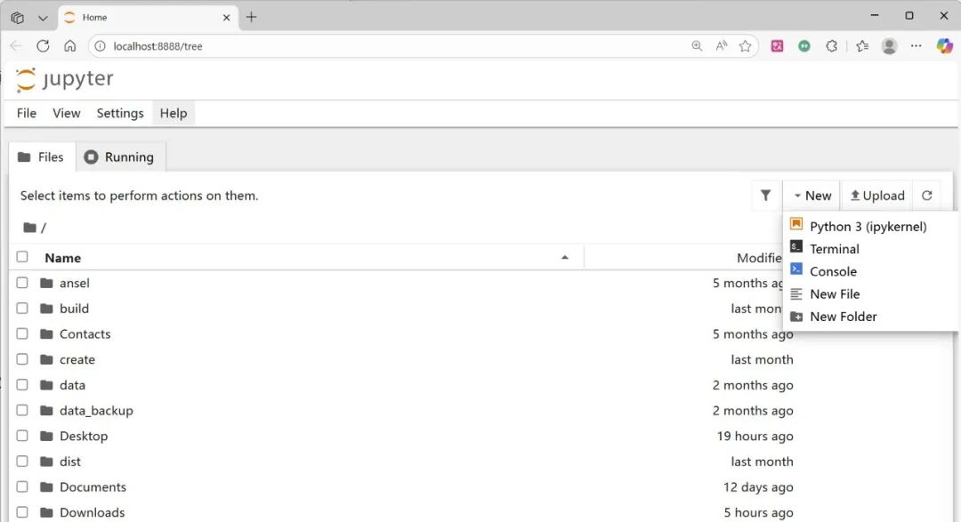
Task: Open the Downloads folder name
Action: (x=92, y=512)
